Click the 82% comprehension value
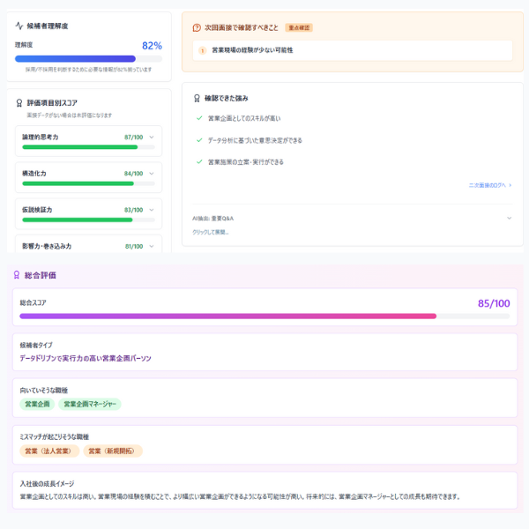 click(x=152, y=46)
